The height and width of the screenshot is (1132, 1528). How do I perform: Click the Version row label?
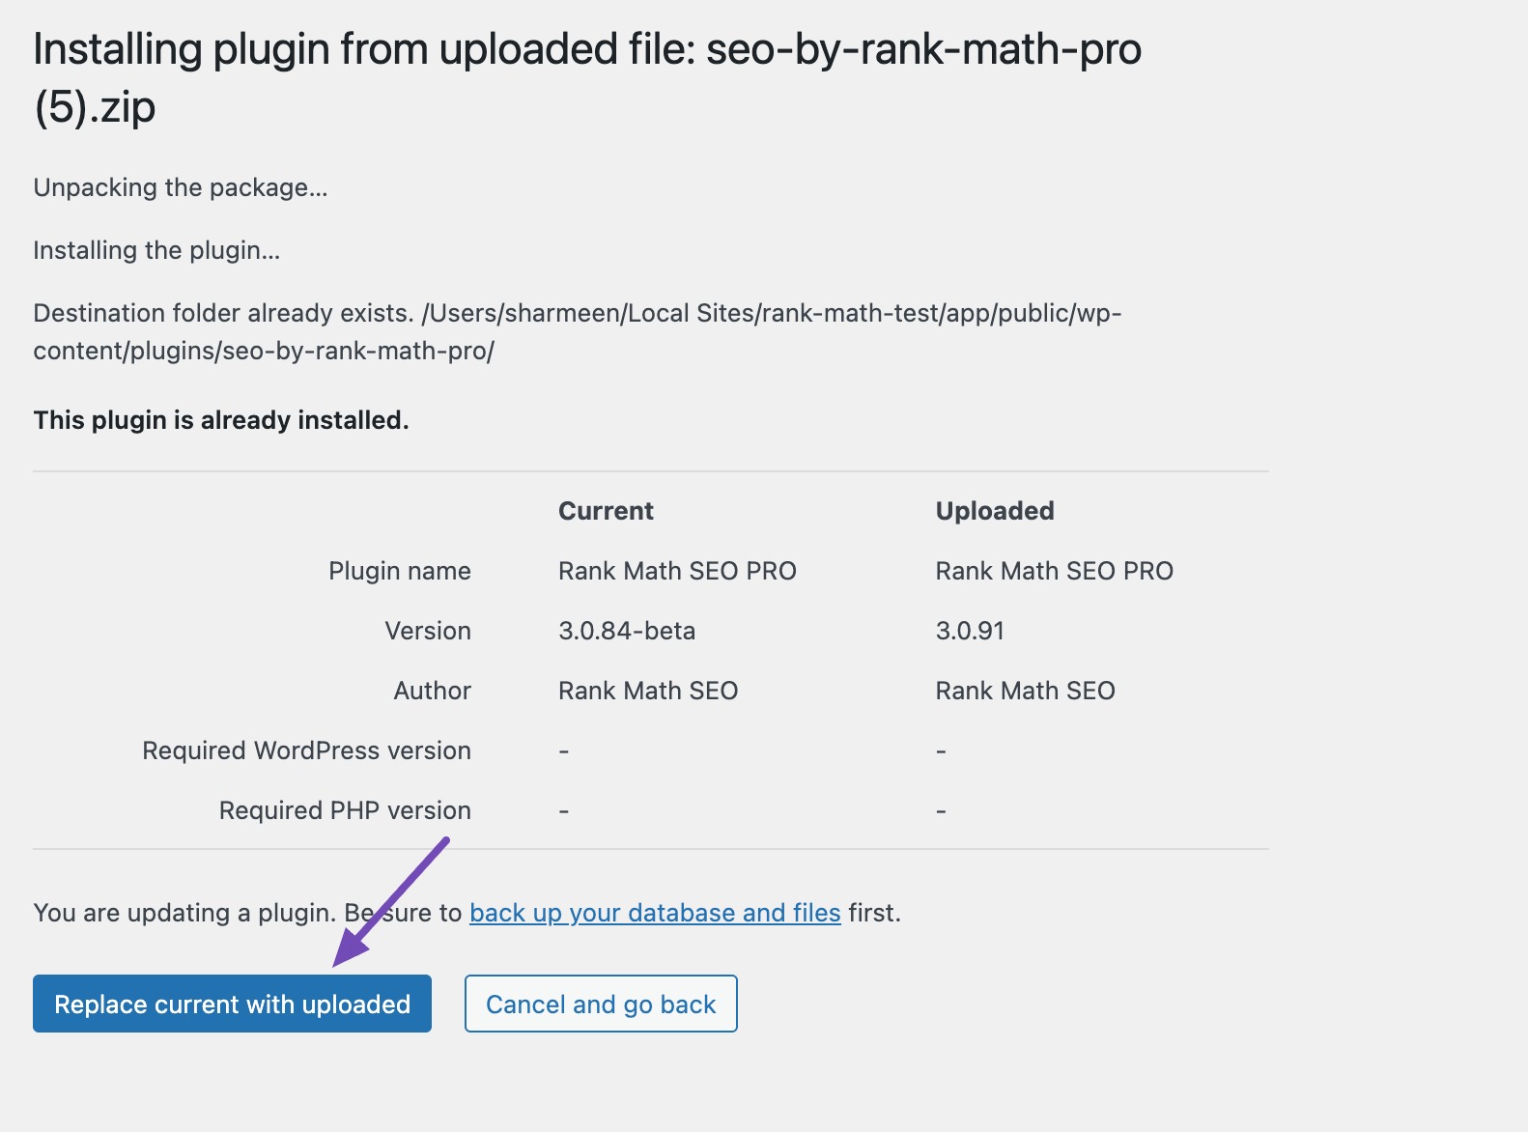pos(428,631)
